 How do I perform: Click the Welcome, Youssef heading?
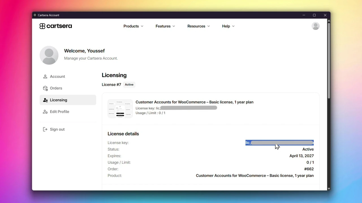coord(84,51)
